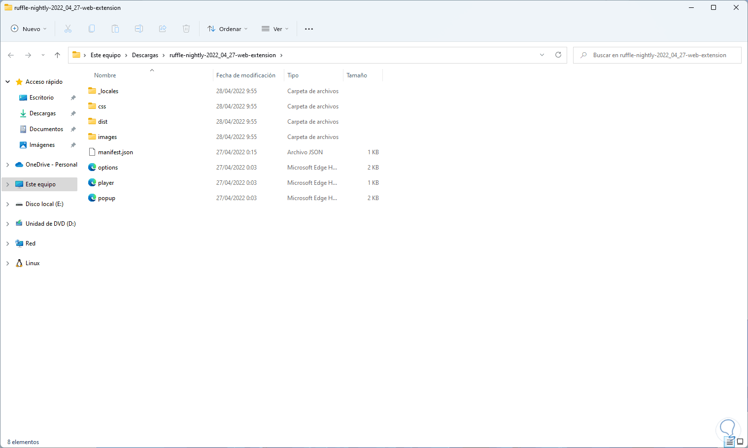
Task: Select the player file name
Action: pos(106,183)
